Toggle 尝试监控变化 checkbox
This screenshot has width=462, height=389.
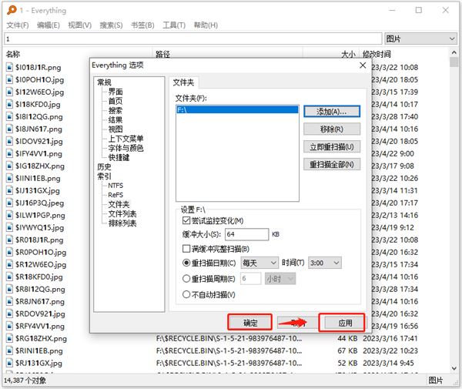186,220
